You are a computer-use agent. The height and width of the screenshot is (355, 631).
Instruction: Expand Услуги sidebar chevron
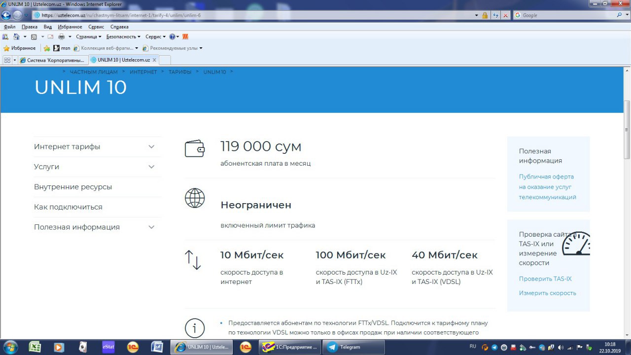pos(151,167)
